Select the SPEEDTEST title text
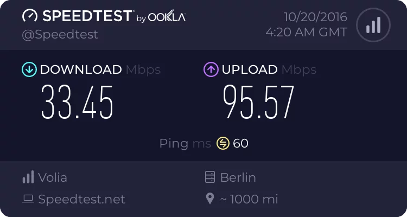The height and width of the screenshot is (217, 407). (87, 16)
